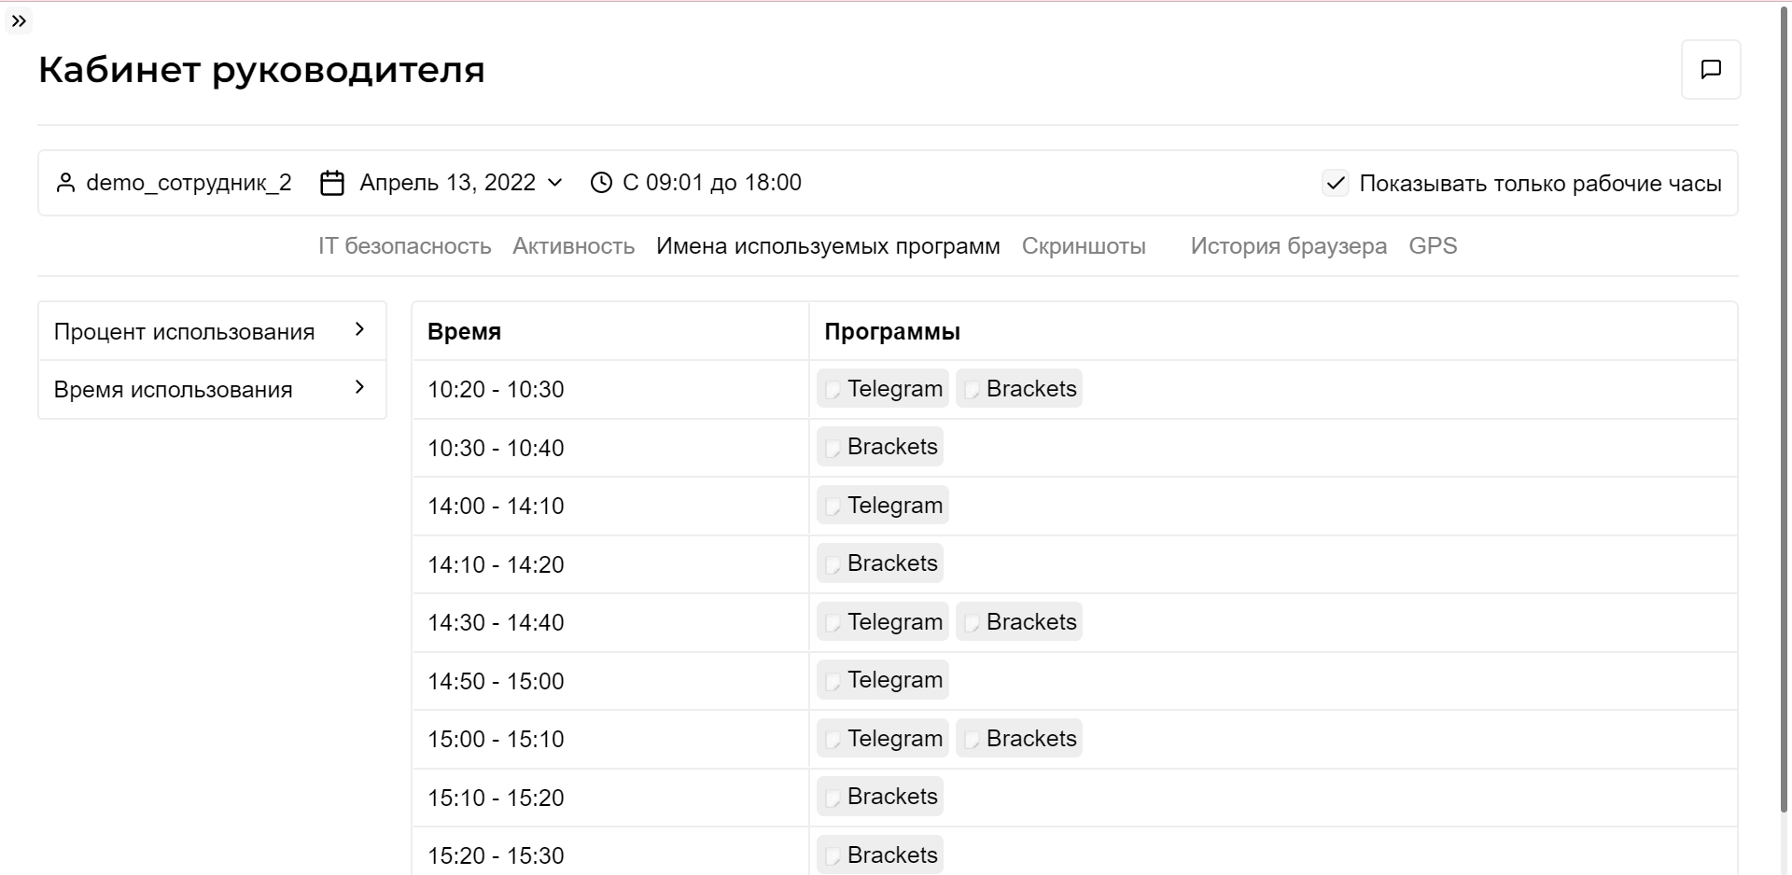Screen dimensions: 1792x875
Task: Expand the sidebar with double-chevron icon
Action: point(19,21)
